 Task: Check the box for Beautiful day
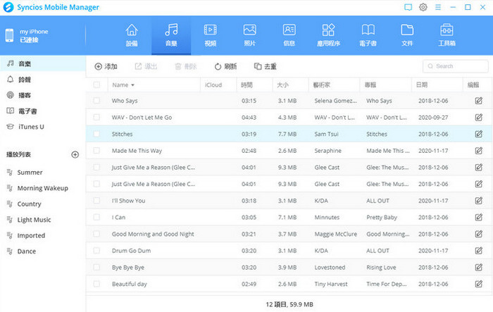(96, 284)
